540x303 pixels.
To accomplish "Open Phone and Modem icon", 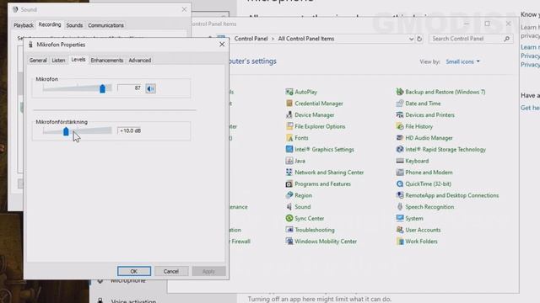I will [400, 172].
